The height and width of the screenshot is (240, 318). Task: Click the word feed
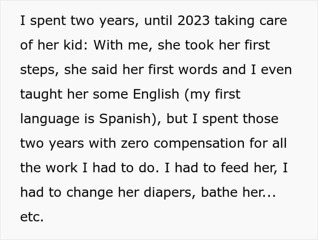click(234, 168)
